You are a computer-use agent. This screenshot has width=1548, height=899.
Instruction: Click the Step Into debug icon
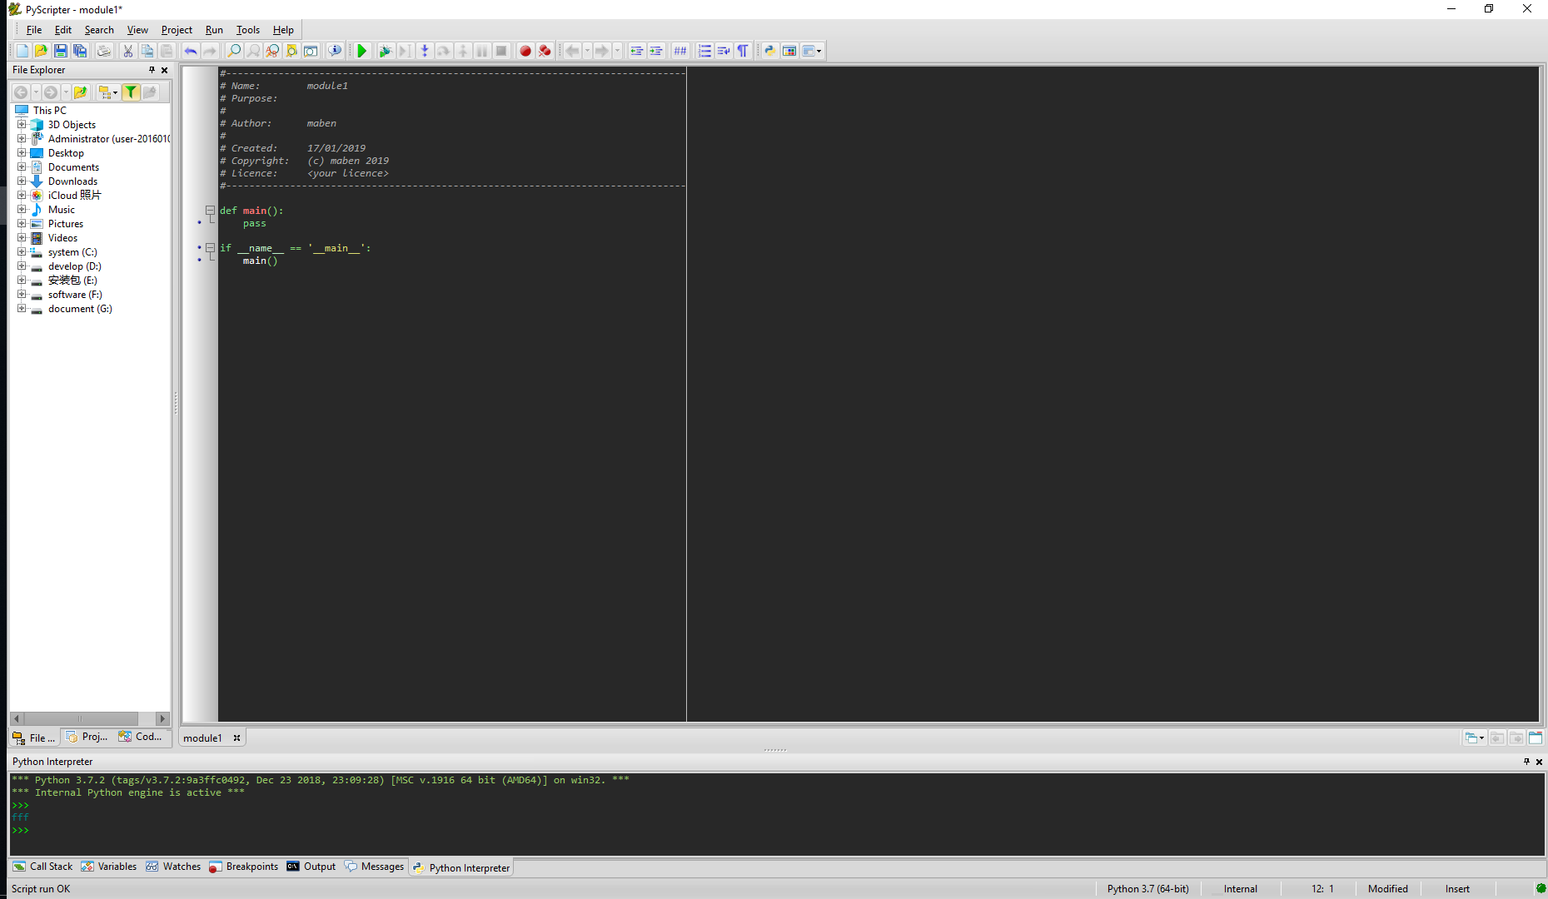pyautogui.click(x=425, y=51)
